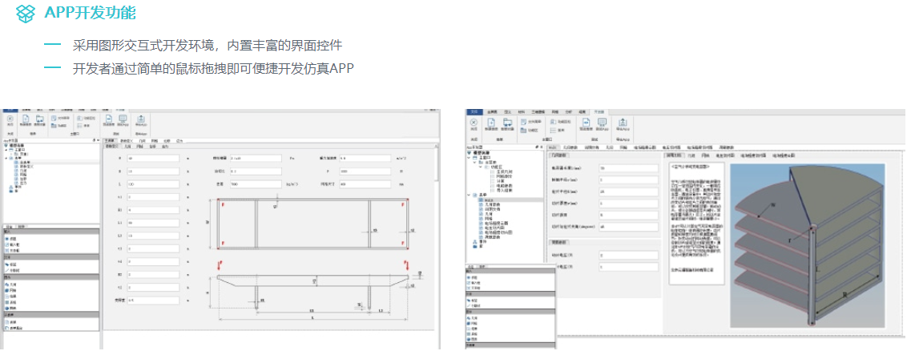Viewport: 907px width, 351px height.
Task: Click the new form document icon in right window ribbon
Action: coord(490,122)
